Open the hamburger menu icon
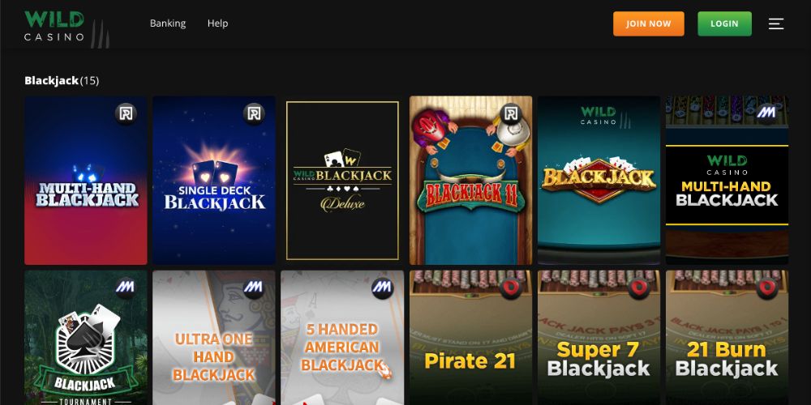The height and width of the screenshot is (405, 811). (x=776, y=23)
